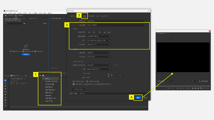Open Program monitor settings wrench
214x120 pixels.
tap(200, 81)
